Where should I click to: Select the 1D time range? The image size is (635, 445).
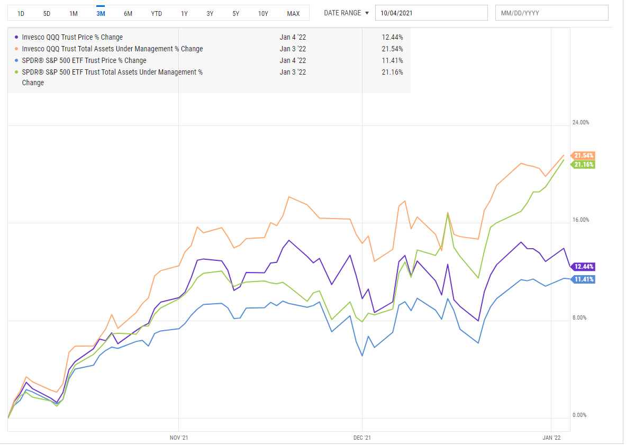pyautogui.click(x=21, y=13)
